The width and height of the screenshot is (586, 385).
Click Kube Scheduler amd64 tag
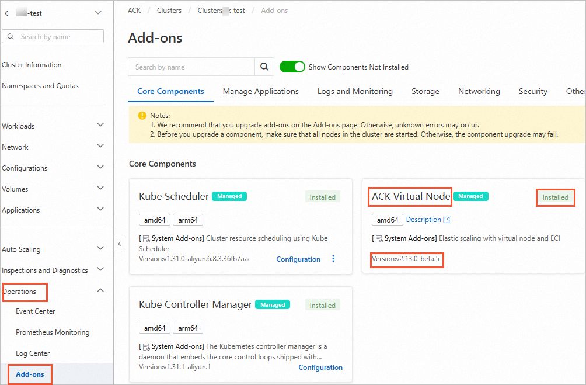155,220
